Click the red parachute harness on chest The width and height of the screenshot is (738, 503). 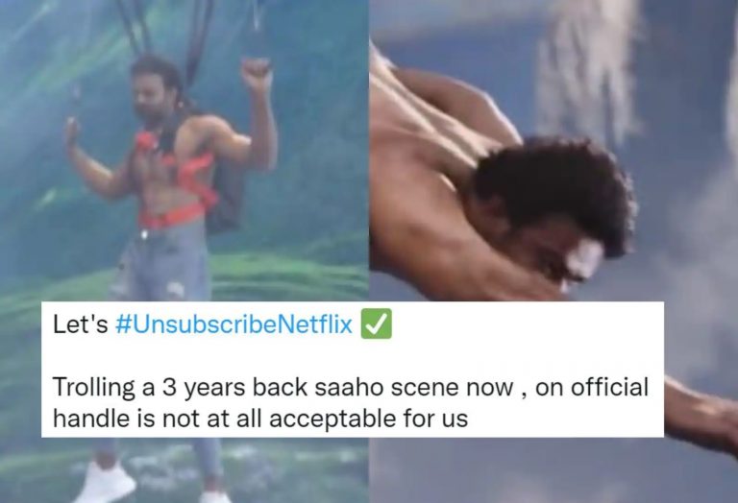coord(177,179)
